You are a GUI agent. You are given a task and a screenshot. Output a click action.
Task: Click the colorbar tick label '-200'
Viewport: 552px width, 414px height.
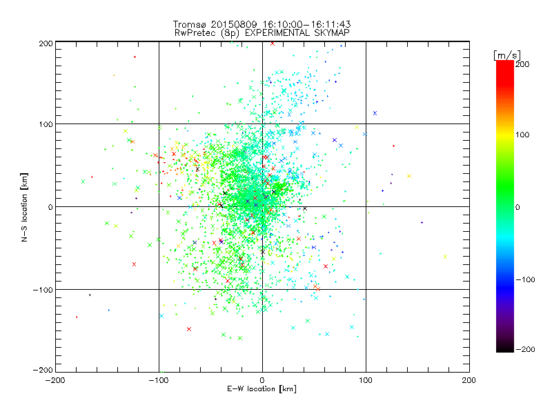(525, 349)
